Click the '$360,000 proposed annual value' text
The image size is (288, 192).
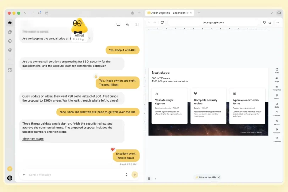pyautogui.click(x=170, y=81)
